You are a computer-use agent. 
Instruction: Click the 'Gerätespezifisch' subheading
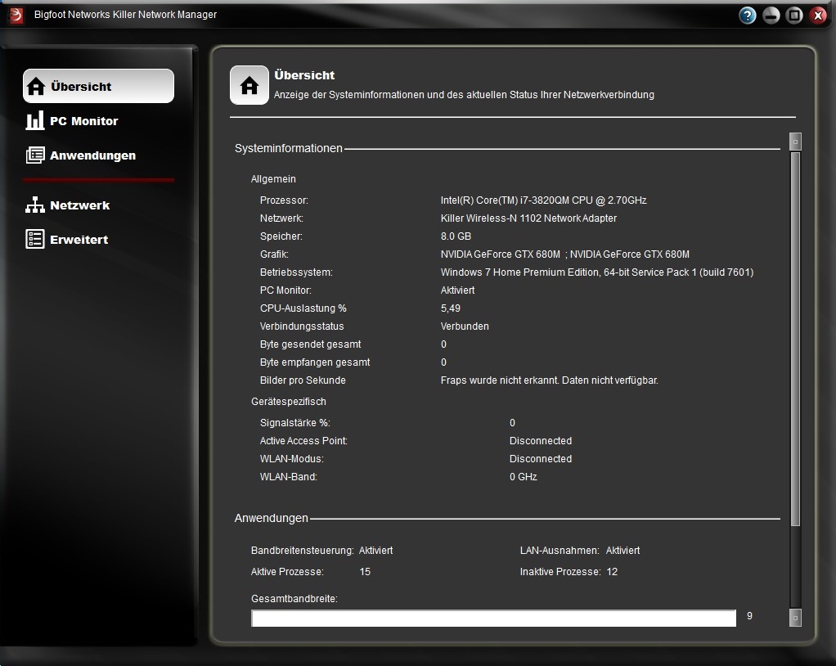coord(289,402)
